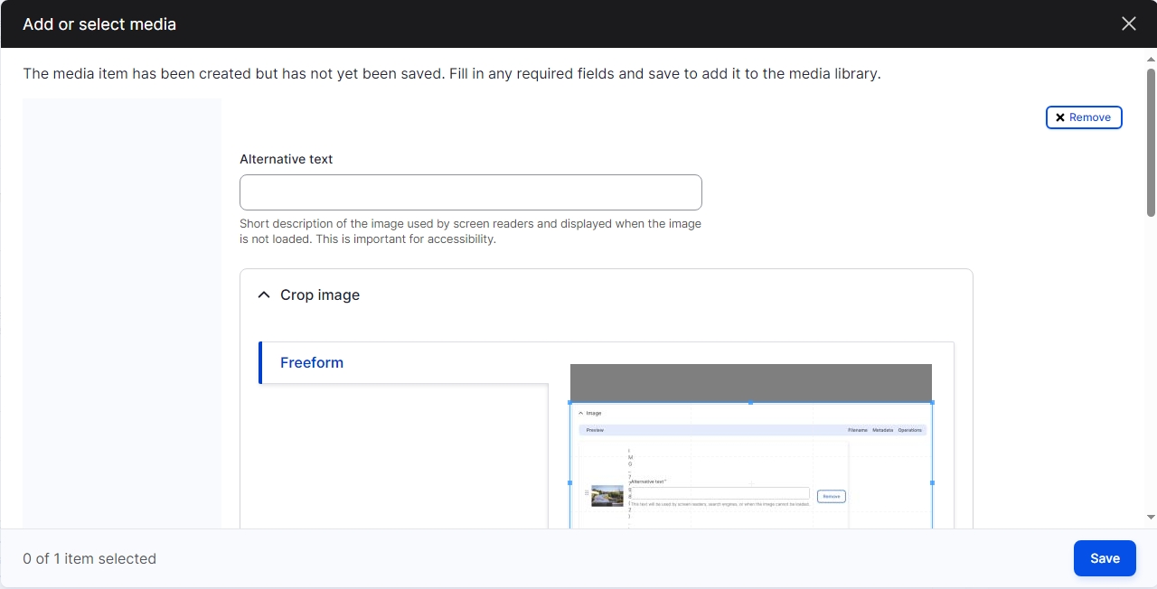This screenshot has width=1157, height=589.
Task: Click the alternative text help description
Action: pyautogui.click(x=470, y=231)
